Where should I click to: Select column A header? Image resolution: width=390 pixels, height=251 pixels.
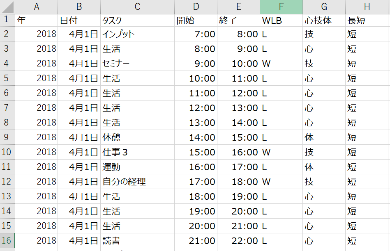pyautogui.click(x=36, y=7)
